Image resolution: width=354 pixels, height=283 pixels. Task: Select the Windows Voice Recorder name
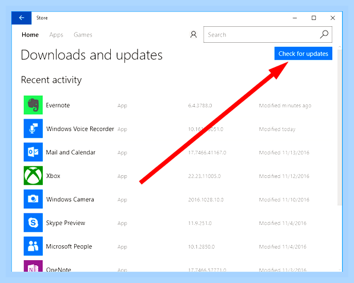(80, 129)
